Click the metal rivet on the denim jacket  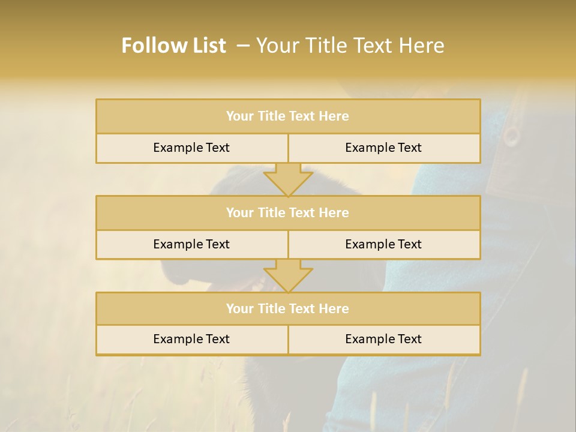point(511,136)
